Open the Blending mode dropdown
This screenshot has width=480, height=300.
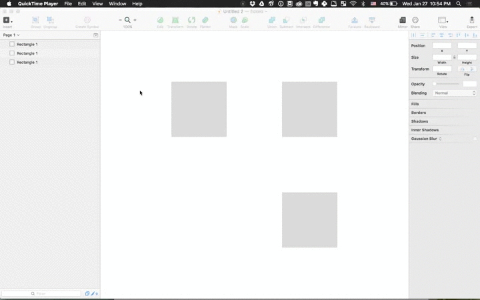click(455, 93)
